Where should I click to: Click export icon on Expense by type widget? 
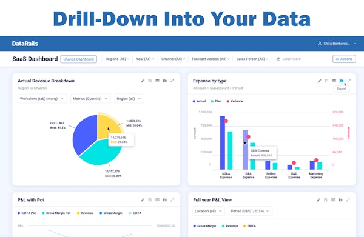coord(342,81)
